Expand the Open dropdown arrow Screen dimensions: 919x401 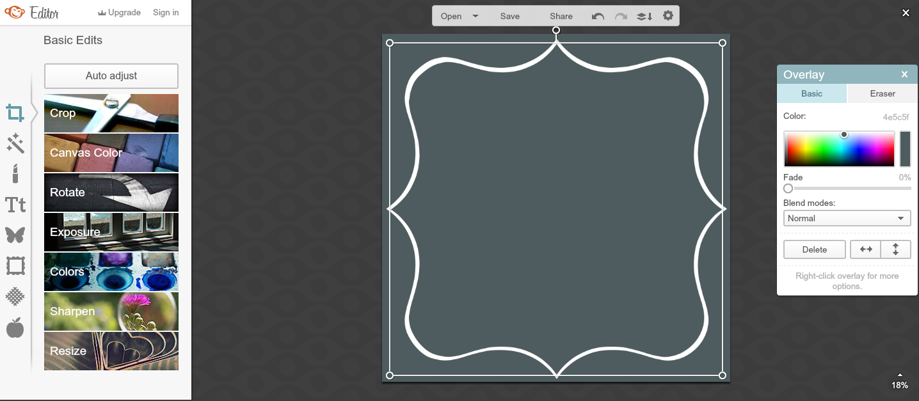tap(475, 16)
